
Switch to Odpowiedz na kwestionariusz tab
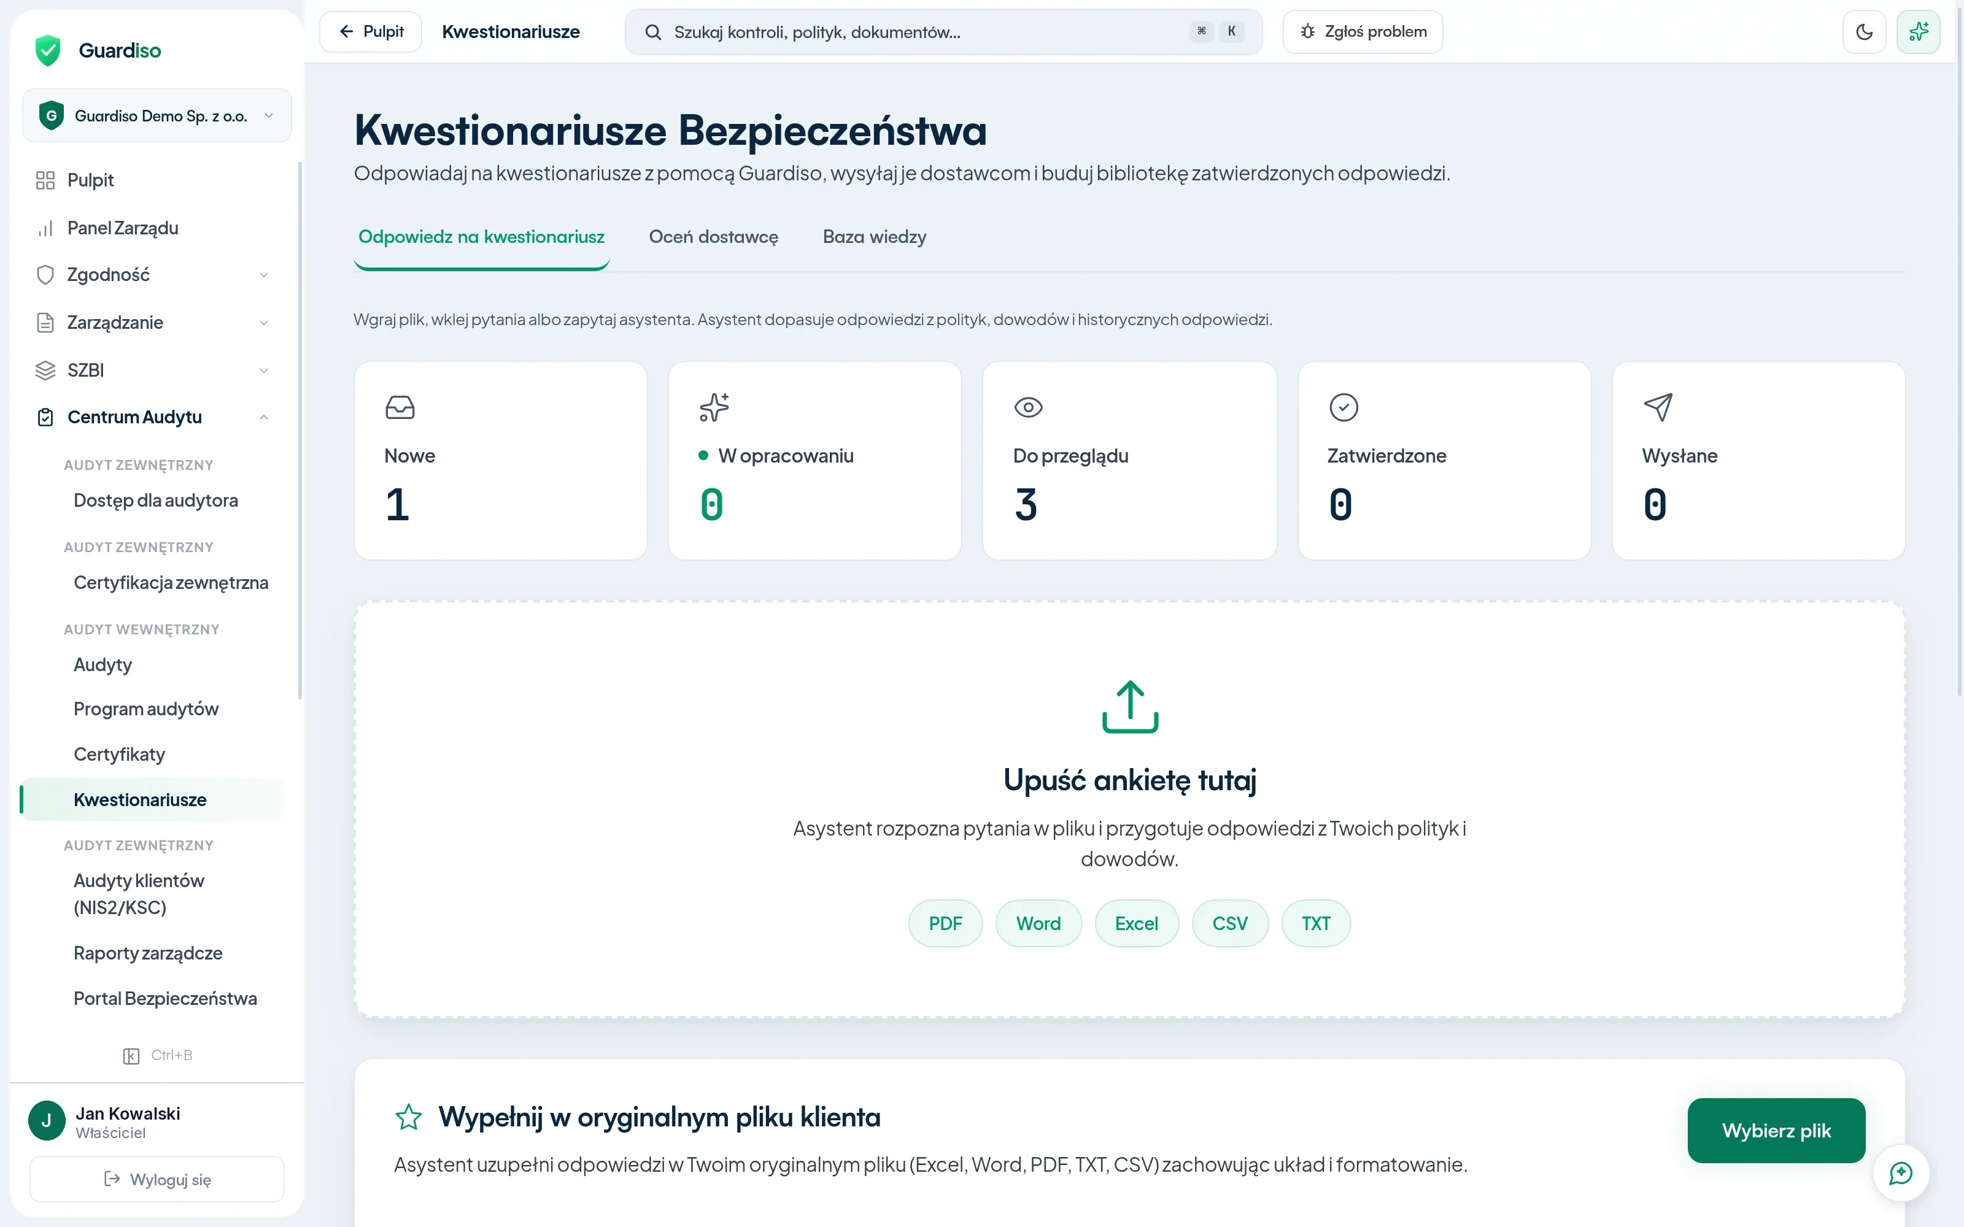pos(481,237)
